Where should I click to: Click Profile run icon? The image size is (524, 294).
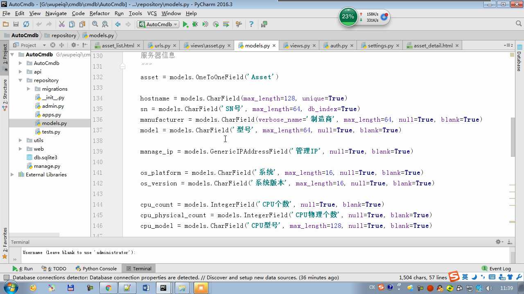(216, 24)
